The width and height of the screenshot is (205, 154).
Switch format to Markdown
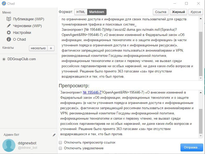pyautogui.click(x=97, y=12)
